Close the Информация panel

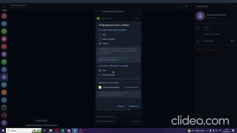234,6
